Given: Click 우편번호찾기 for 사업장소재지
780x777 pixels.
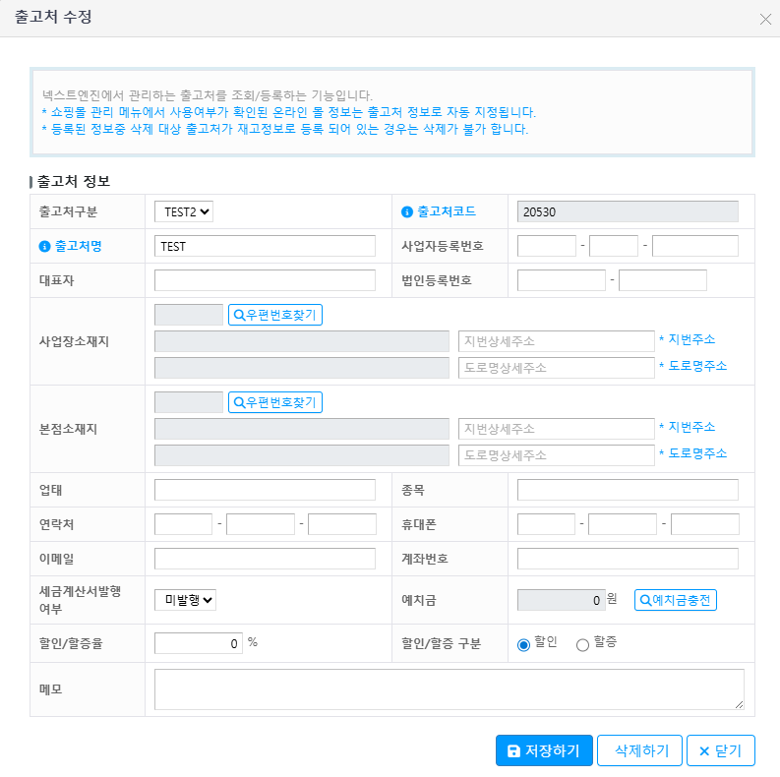Looking at the screenshot, I should click(x=275, y=315).
